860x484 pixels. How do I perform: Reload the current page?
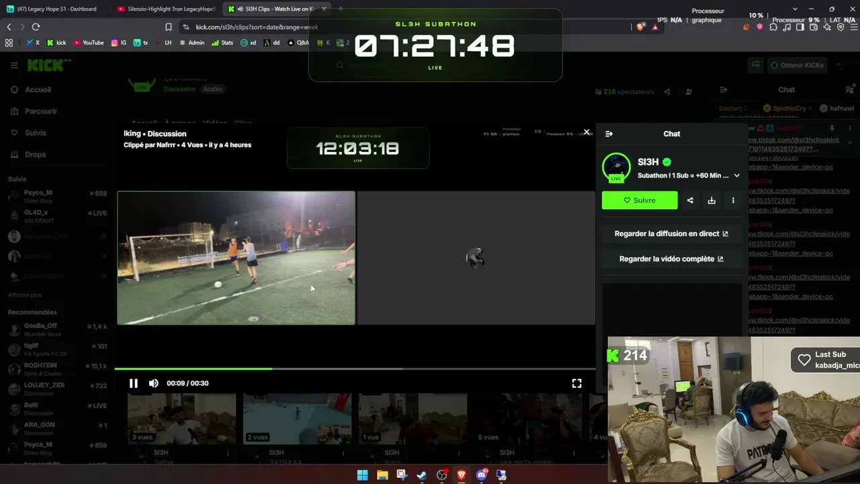(36, 27)
